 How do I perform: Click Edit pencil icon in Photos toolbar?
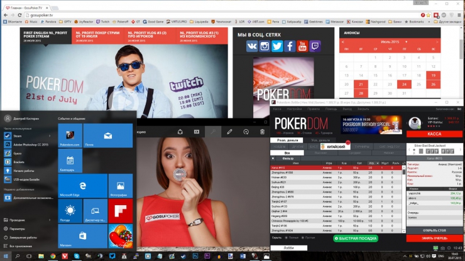point(229,132)
